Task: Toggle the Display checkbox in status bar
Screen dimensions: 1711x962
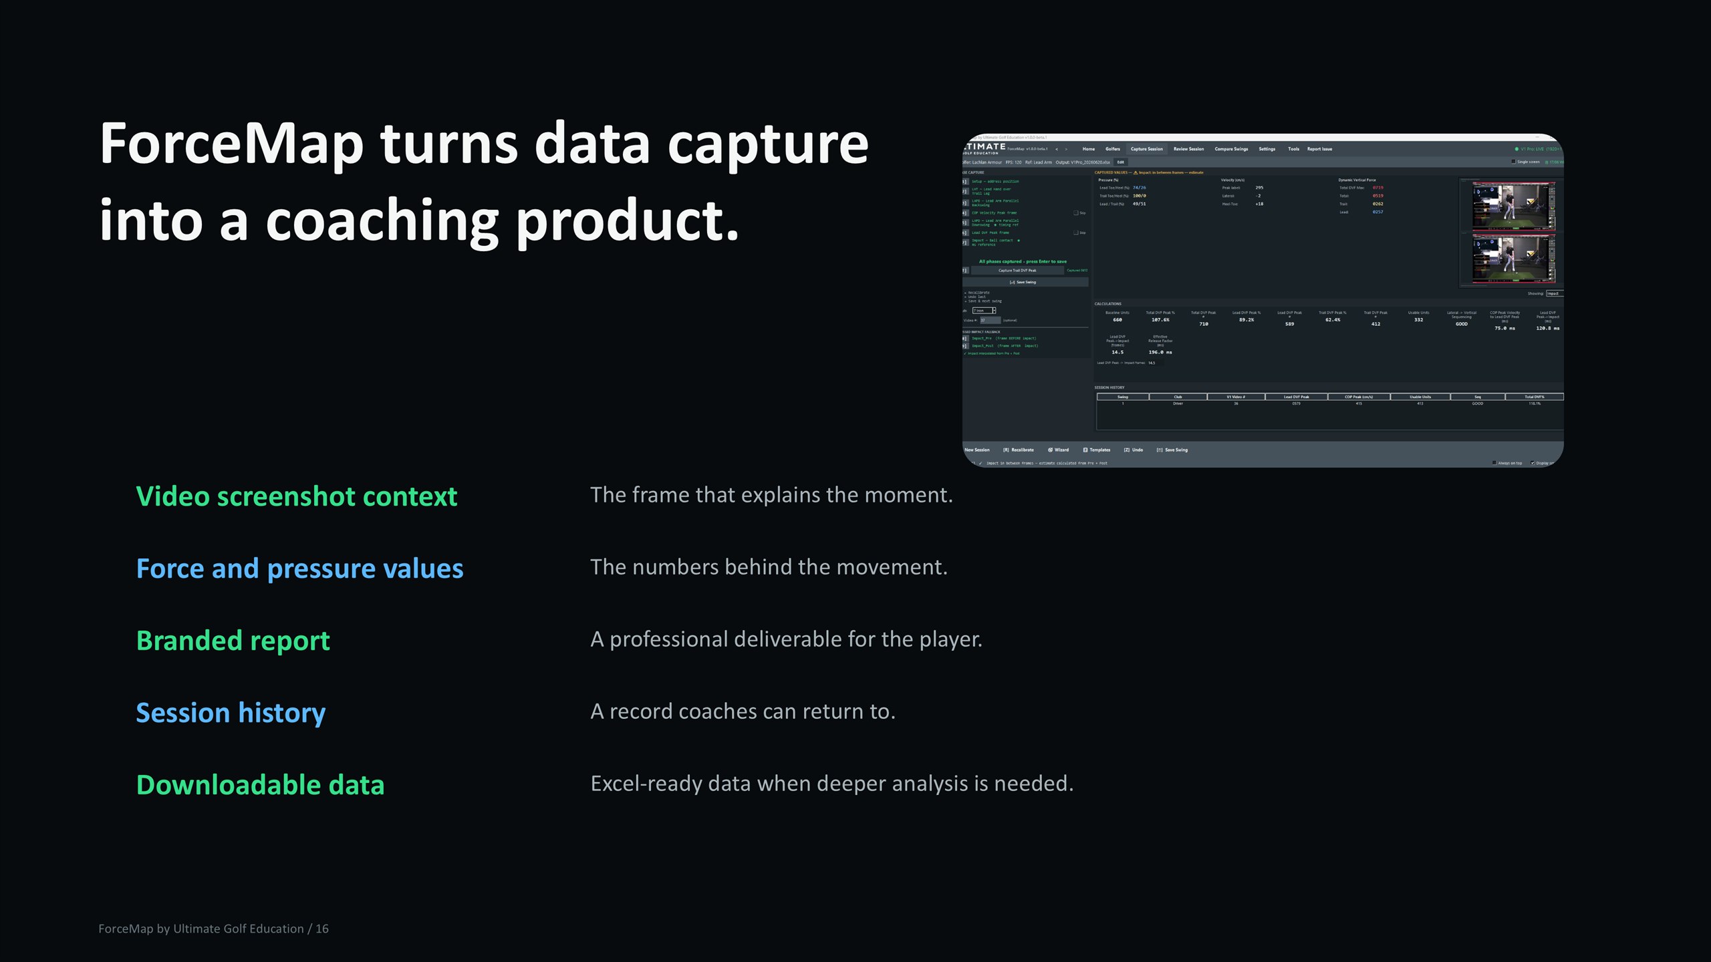Action: (x=1533, y=463)
